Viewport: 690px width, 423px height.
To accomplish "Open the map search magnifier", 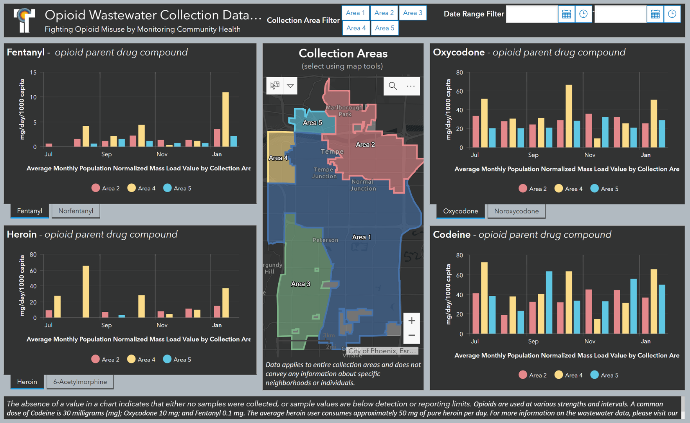I will click(393, 86).
